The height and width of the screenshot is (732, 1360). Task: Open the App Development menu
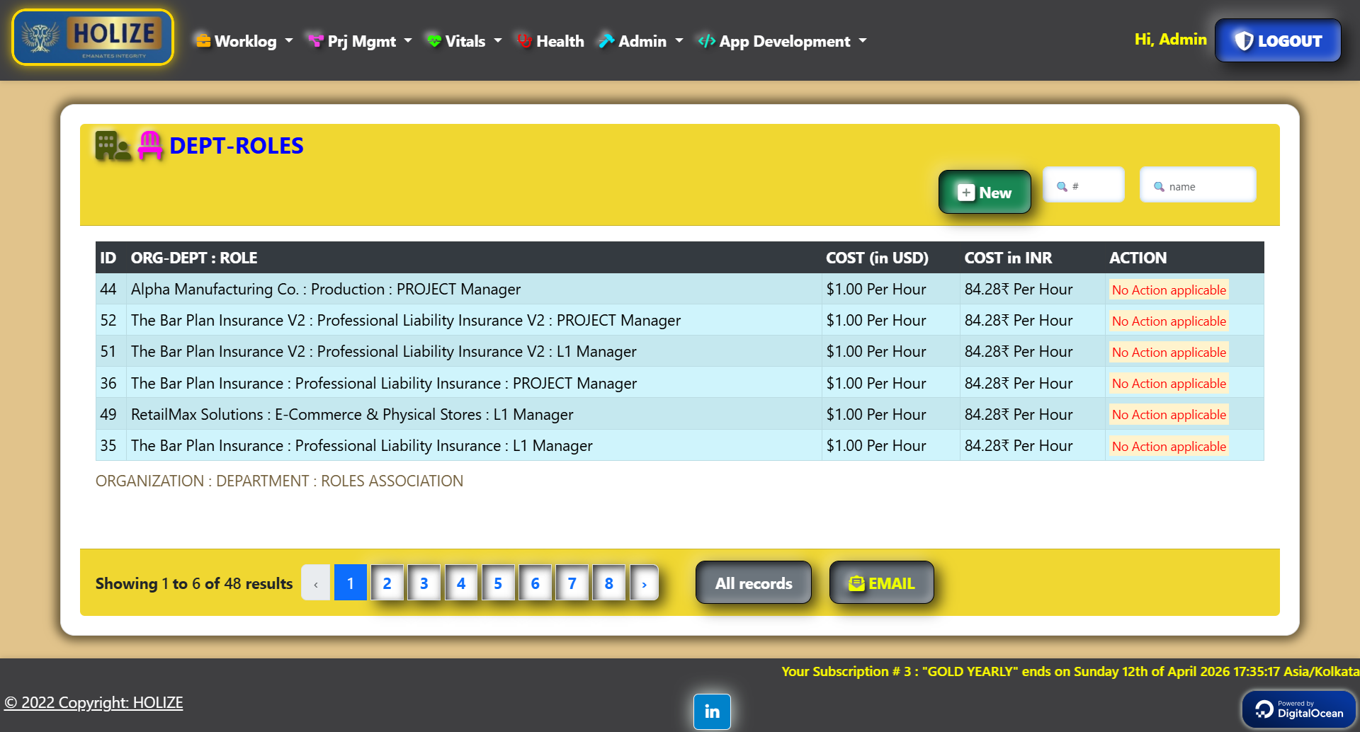(x=783, y=41)
